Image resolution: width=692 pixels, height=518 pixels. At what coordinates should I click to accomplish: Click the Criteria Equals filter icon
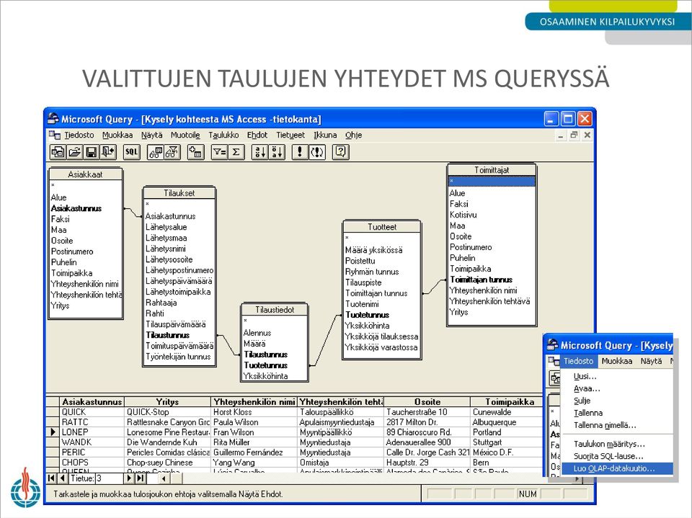219,152
